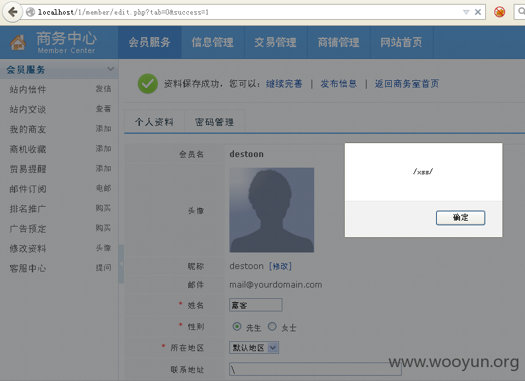Click 确定 in the /xss/ alert
Viewport: 525px width, 381px height.
coord(461,217)
